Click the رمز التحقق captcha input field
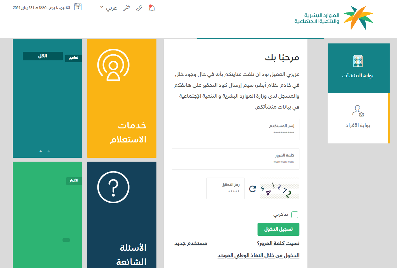The image size is (397, 268). (x=226, y=188)
